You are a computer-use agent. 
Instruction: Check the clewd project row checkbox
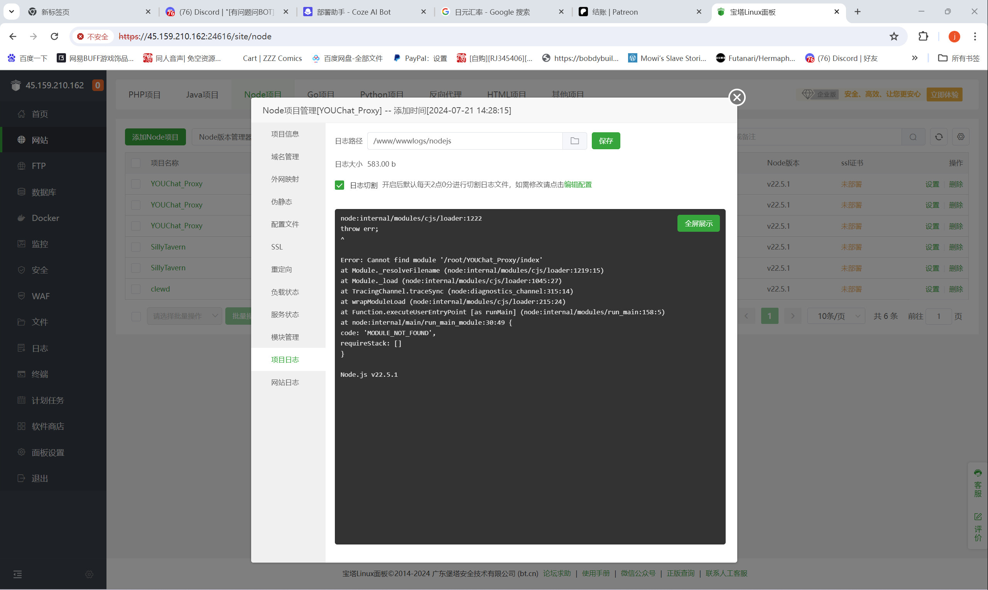click(x=136, y=289)
